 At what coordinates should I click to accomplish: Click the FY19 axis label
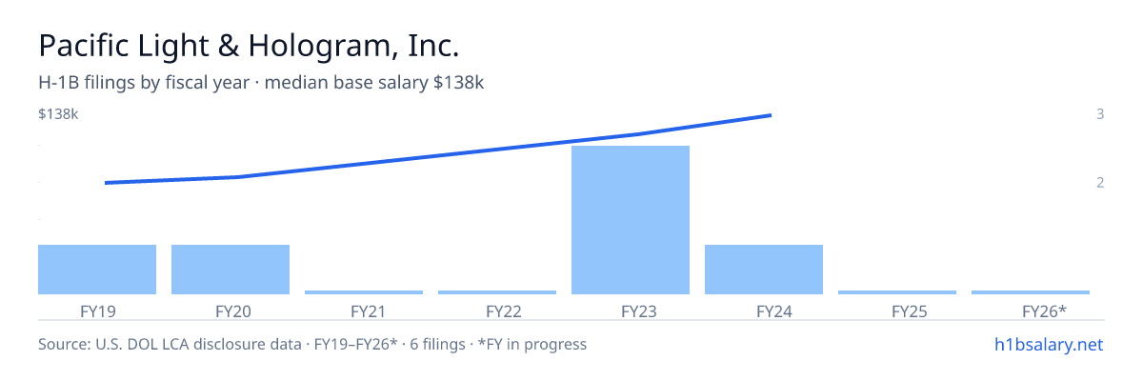coord(97,311)
